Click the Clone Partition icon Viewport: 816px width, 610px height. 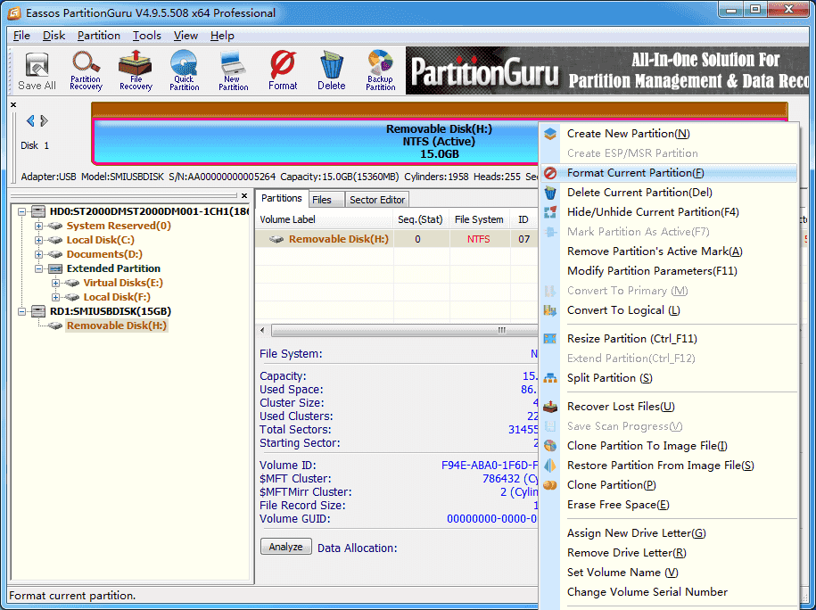click(550, 485)
